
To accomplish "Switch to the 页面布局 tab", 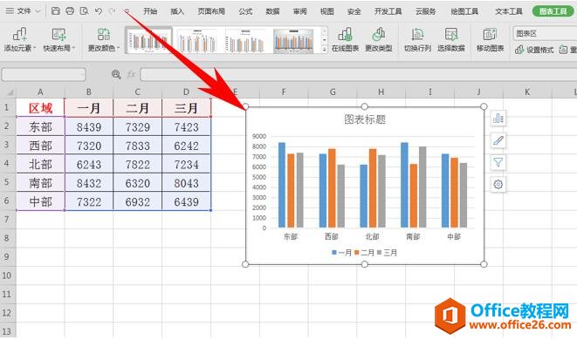I will [x=211, y=11].
